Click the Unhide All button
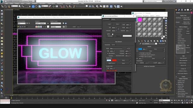This screenshot has width=193, height=108. [x=183, y=69]
